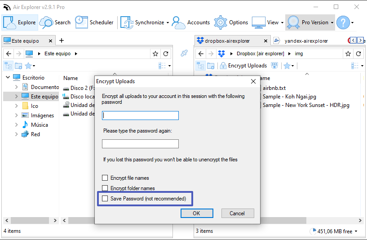Select Disco 2 drive in list

(79, 88)
